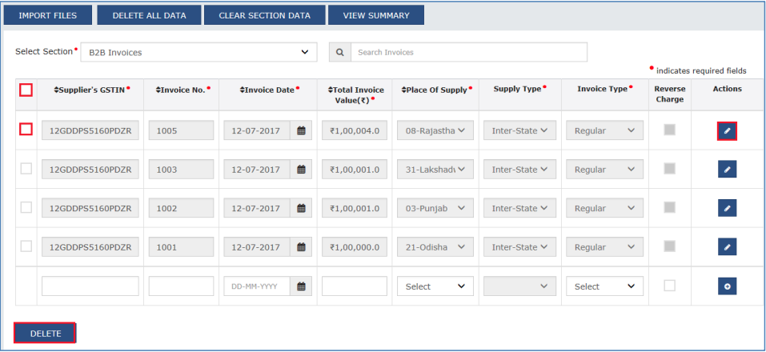Click the CLEAR SECTION DATA button
Image resolution: width=766 pixels, height=352 pixels.
pos(264,16)
